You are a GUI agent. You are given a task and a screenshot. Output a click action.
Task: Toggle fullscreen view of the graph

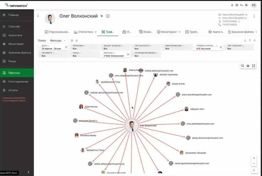point(253,66)
